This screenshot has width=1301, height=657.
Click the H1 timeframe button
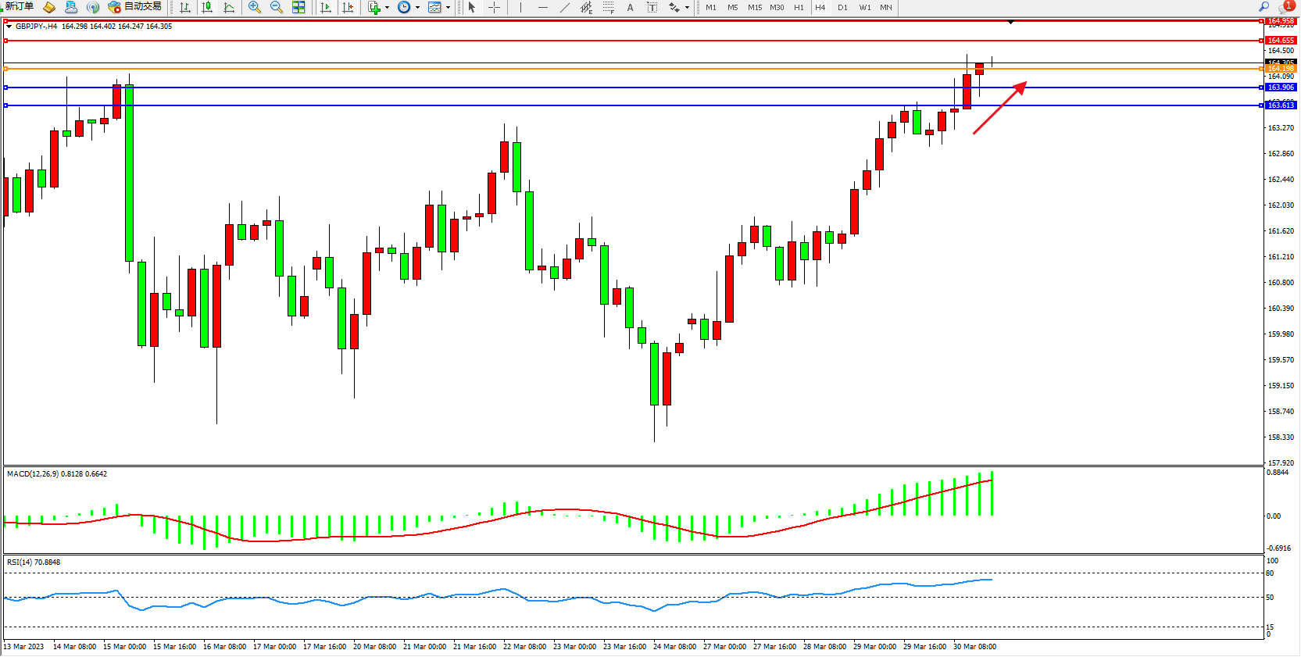pos(799,8)
